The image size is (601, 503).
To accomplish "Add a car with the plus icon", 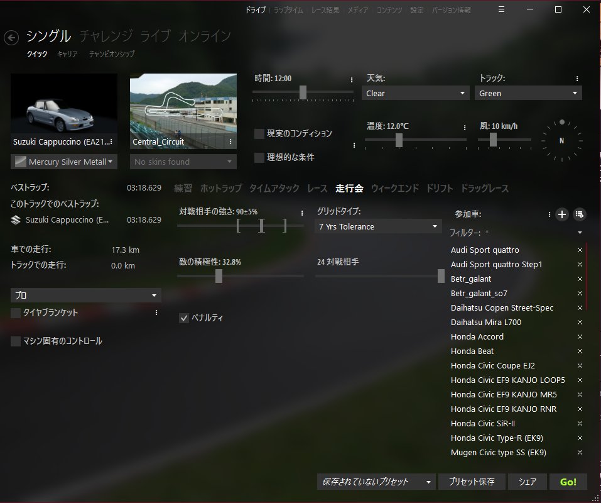I will tap(562, 214).
